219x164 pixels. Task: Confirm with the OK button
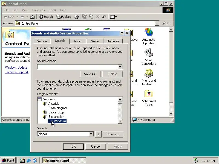tap(73, 147)
